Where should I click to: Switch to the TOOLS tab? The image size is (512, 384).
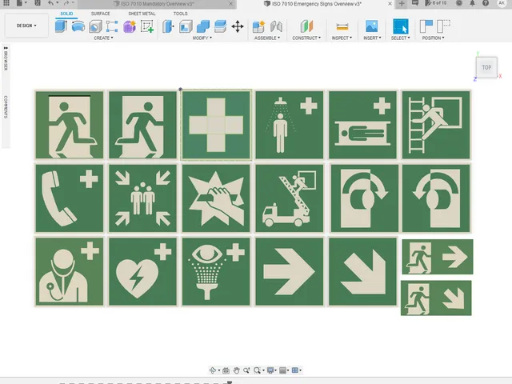pos(180,14)
